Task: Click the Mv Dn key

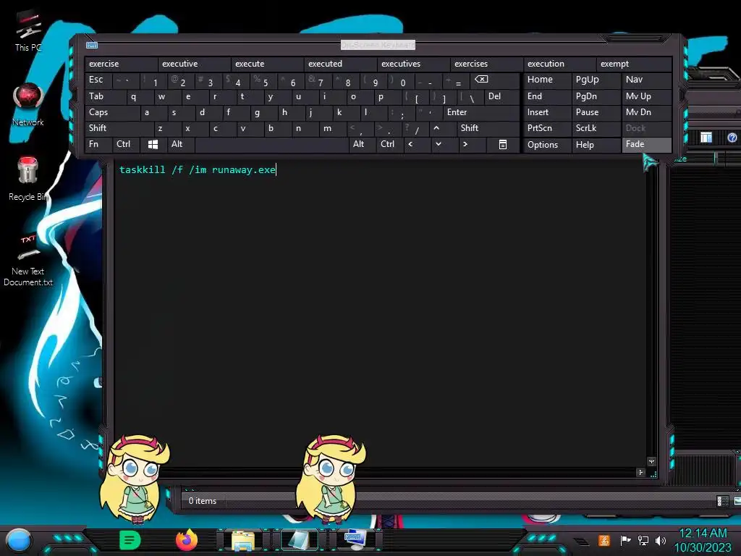Action: coord(646,112)
